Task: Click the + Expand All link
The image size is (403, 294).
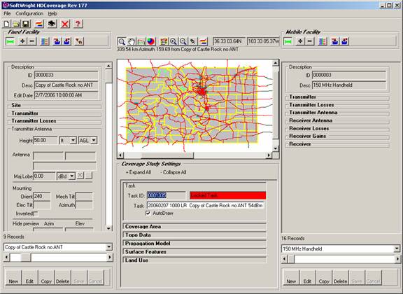Action: 138,172
